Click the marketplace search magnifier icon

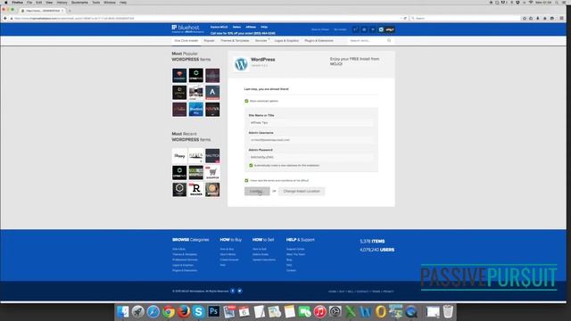pos(389,41)
